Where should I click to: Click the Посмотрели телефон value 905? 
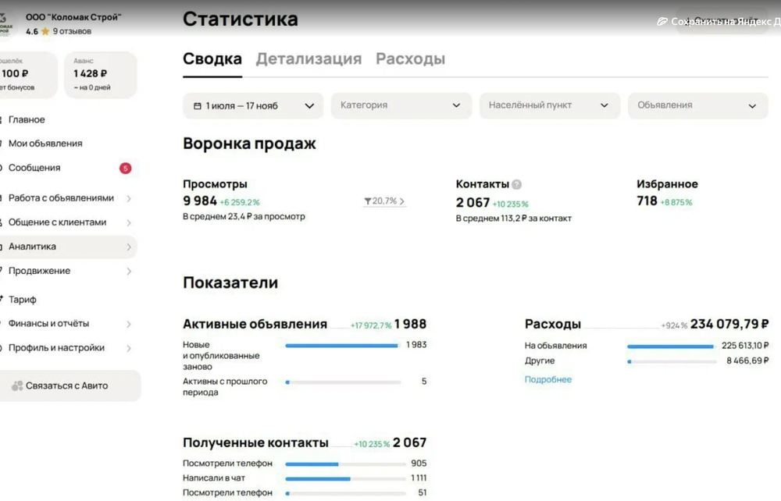419,464
